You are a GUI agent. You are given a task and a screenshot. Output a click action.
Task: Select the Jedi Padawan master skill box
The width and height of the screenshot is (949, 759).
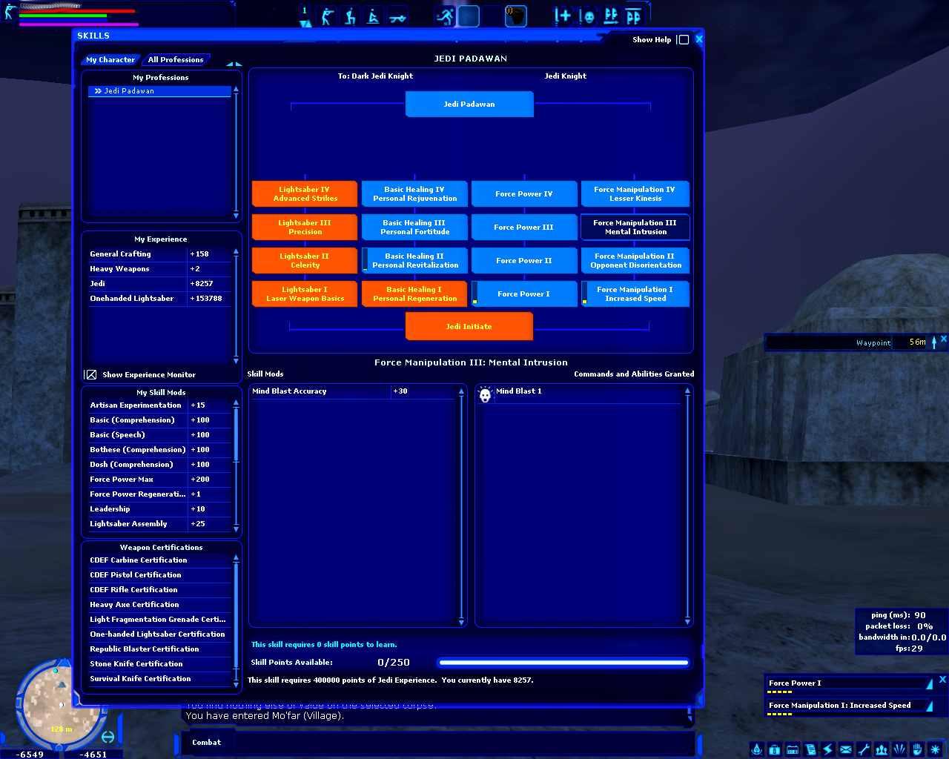click(469, 105)
